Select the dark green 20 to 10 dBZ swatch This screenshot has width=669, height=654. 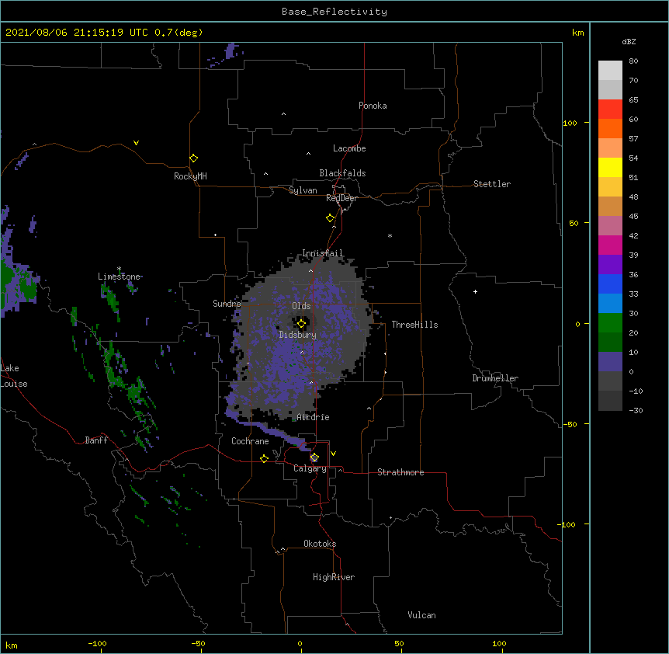(610, 343)
